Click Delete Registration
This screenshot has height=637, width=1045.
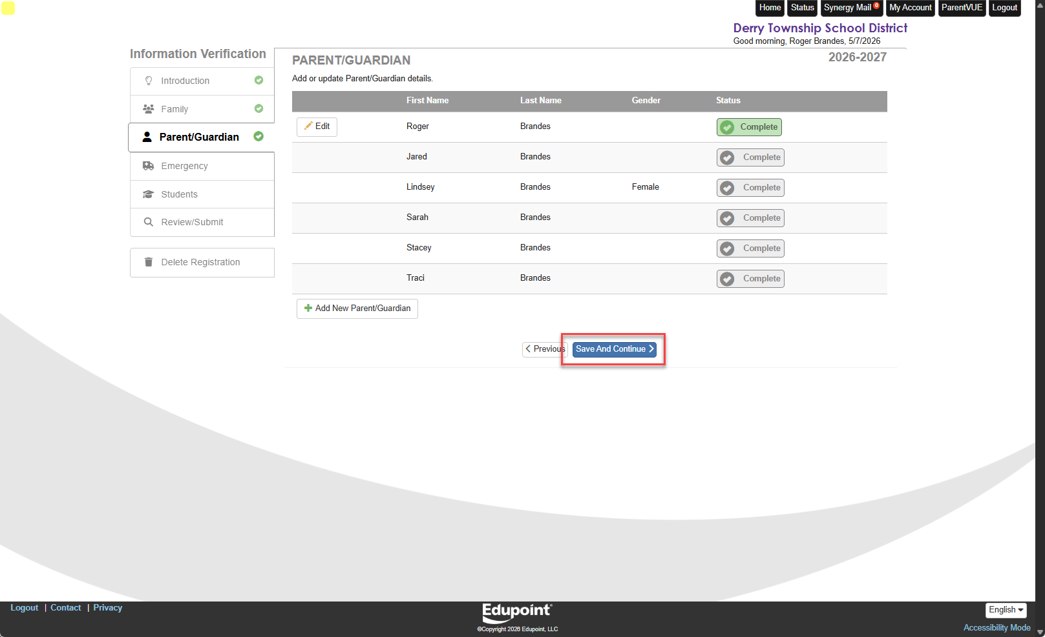point(202,263)
